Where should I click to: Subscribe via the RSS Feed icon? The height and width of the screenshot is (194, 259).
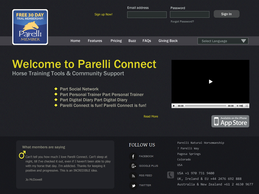click(133, 176)
